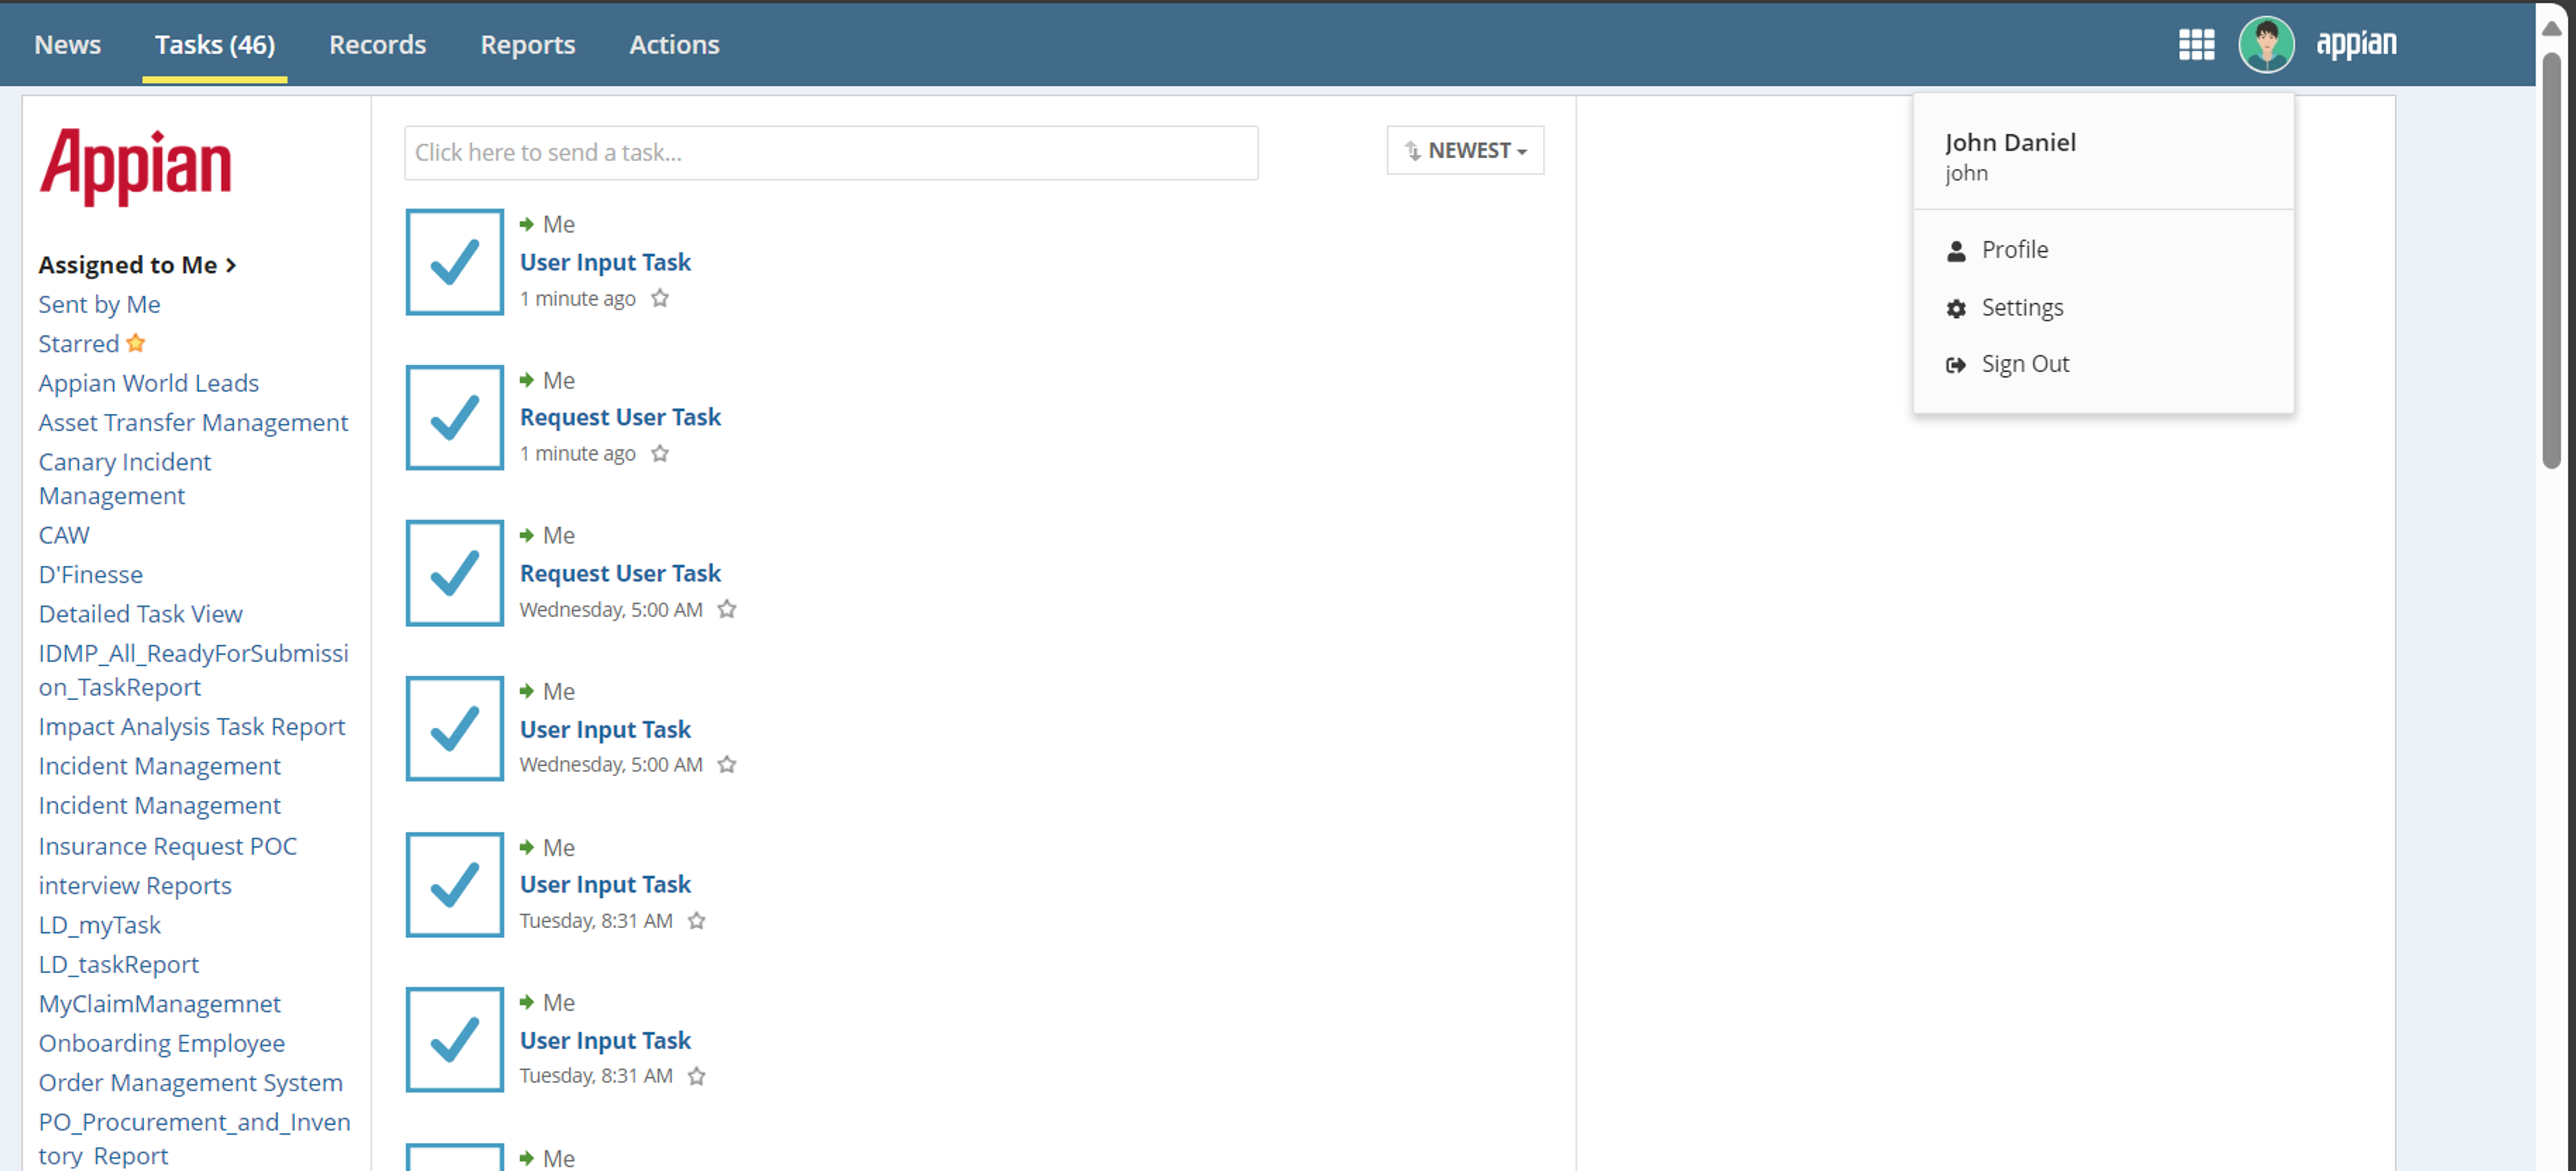This screenshot has width=2576, height=1171.
Task: Open checkmark icon of first Tuesday User Input Task
Action: point(454,885)
